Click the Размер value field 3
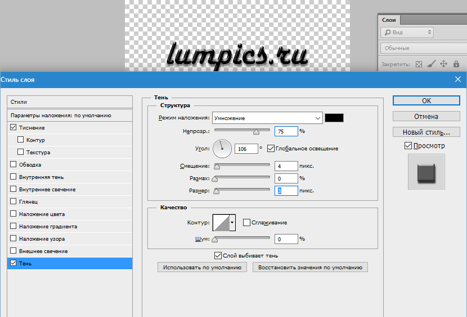Viewport: 467px width, 317px height. tap(286, 191)
